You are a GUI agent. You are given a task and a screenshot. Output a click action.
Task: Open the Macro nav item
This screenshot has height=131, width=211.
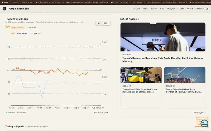tap(137, 9)
